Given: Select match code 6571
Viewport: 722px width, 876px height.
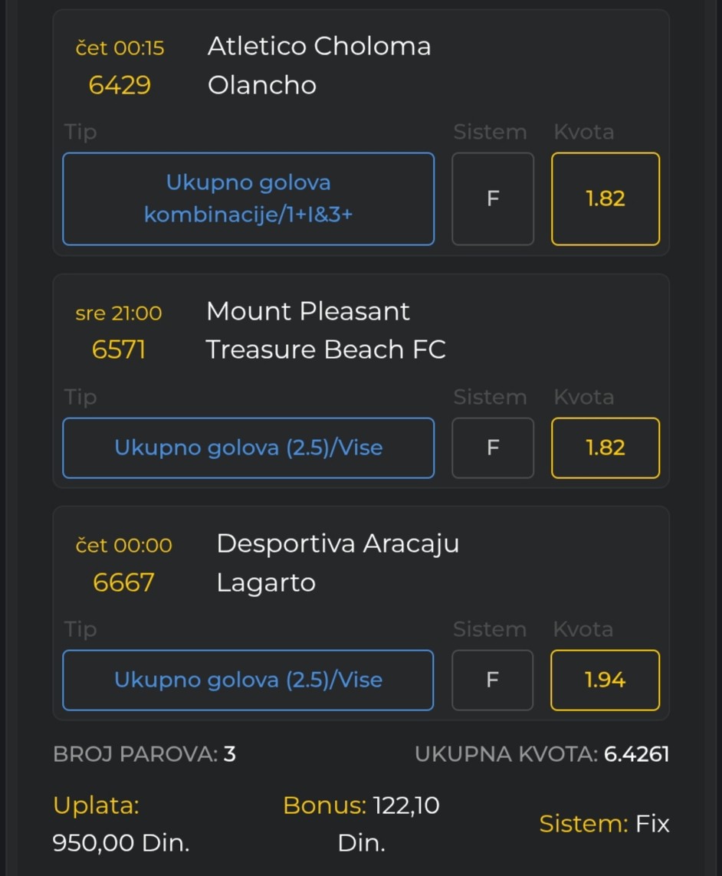Looking at the screenshot, I should click(x=119, y=350).
